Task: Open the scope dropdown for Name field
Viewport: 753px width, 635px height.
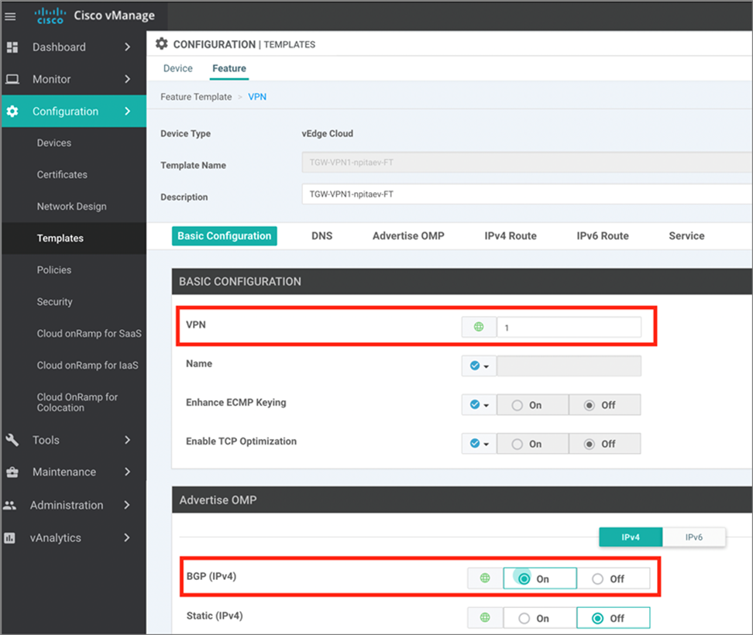Action: click(x=479, y=366)
